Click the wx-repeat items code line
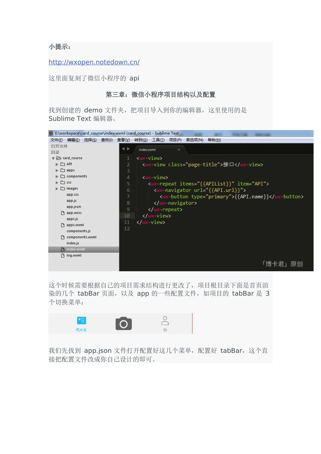Image resolution: width=321 pixels, height=454 pixels. (208, 184)
